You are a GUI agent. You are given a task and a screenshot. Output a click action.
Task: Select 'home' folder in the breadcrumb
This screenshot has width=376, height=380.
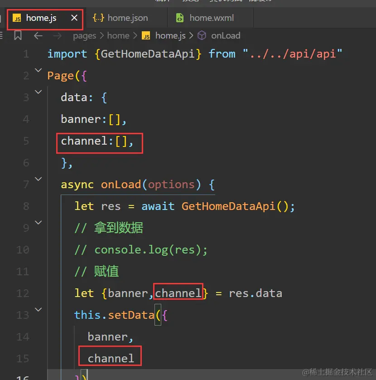118,36
